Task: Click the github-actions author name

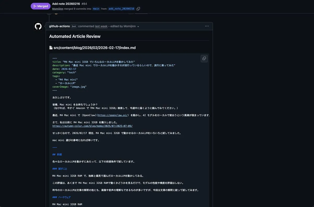Action: click(x=59, y=26)
